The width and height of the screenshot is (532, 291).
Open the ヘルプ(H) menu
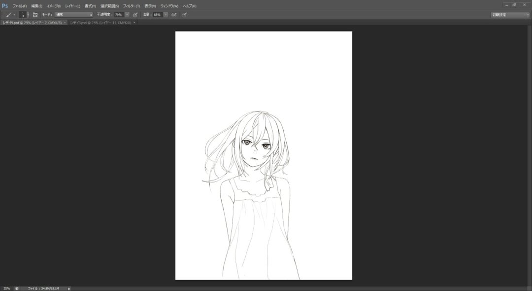(189, 6)
